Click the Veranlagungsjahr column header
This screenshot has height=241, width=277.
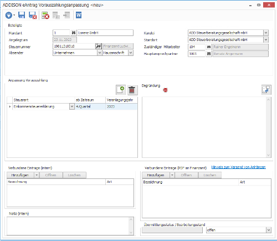click(x=121, y=100)
